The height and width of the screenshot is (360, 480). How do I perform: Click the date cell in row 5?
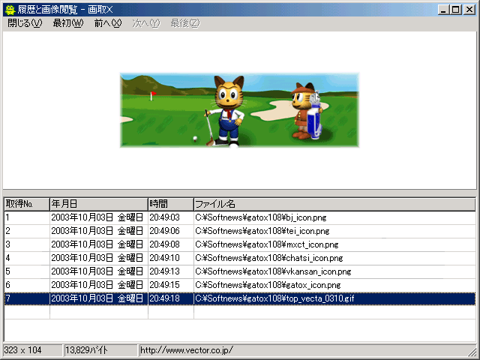tap(97, 271)
